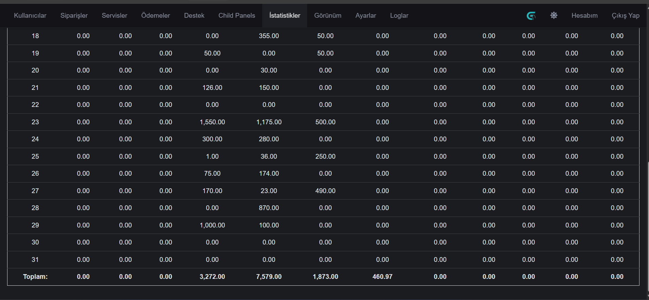This screenshot has width=649, height=300.
Task: Open the Loglar page
Action: coord(399,16)
